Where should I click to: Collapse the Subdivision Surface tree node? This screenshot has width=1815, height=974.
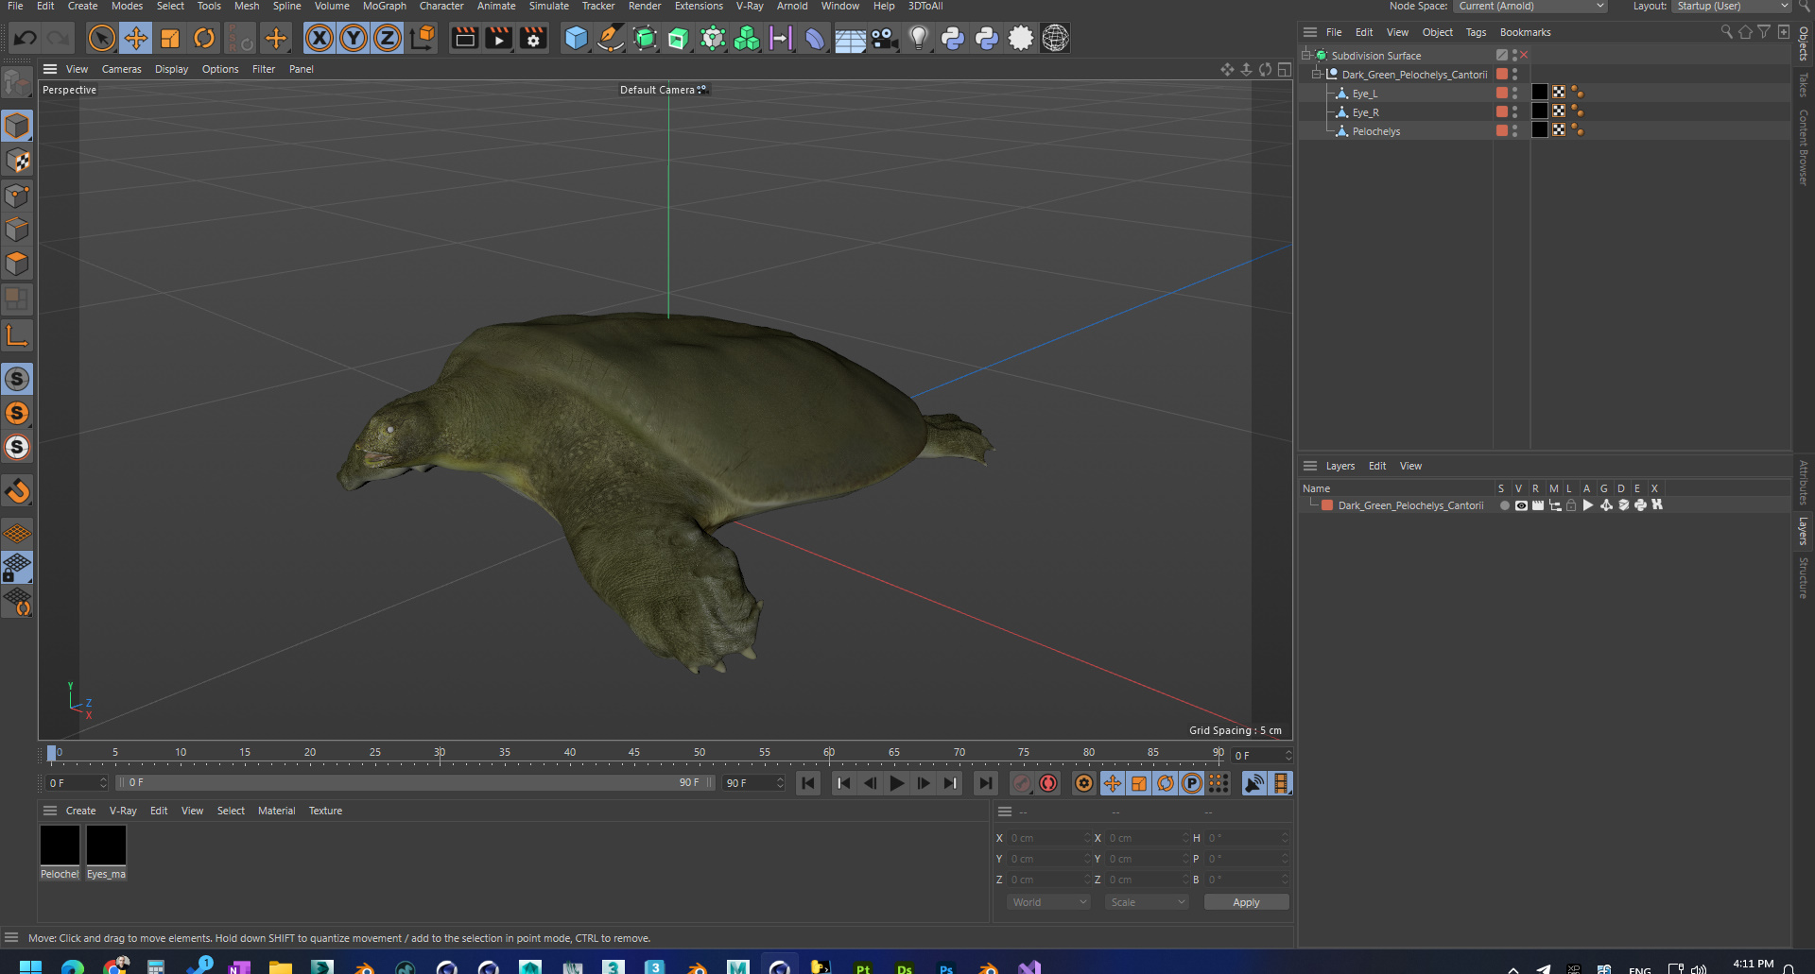click(x=1305, y=56)
